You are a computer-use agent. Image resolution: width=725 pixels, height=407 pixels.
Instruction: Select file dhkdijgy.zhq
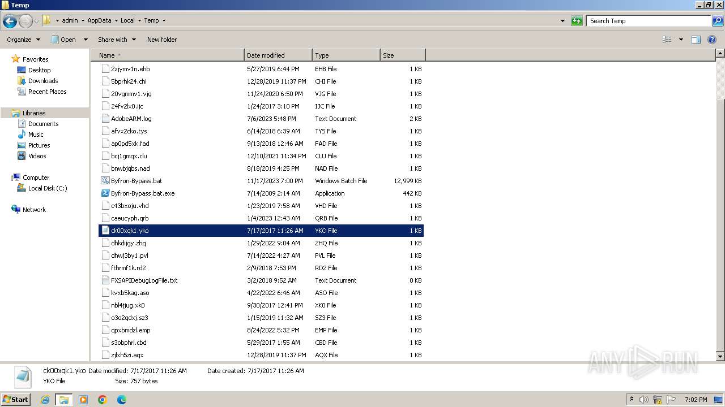(x=128, y=243)
